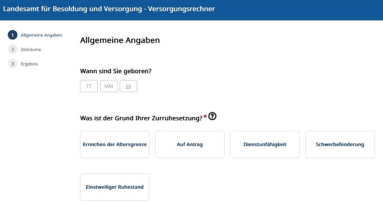This screenshot has height=204, width=383.
Task: Click the red required asterisk marker
Action: [x=205, y=116]
